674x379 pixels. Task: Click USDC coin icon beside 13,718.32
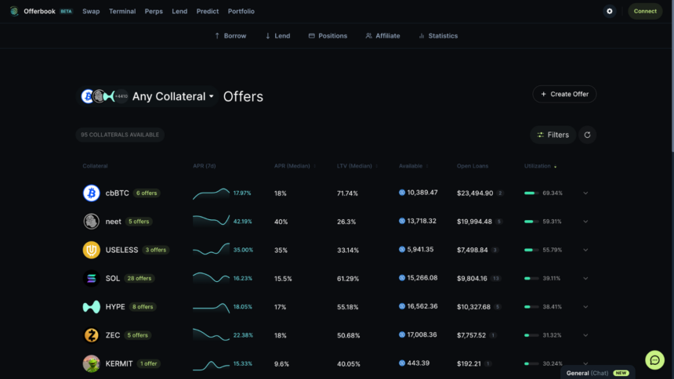tap(402, 221)
